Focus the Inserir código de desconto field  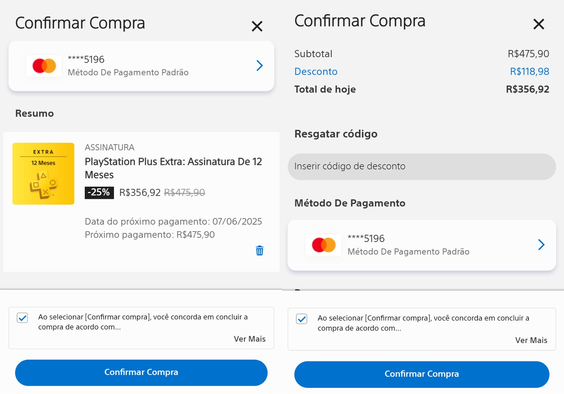(x=421, y=167)
